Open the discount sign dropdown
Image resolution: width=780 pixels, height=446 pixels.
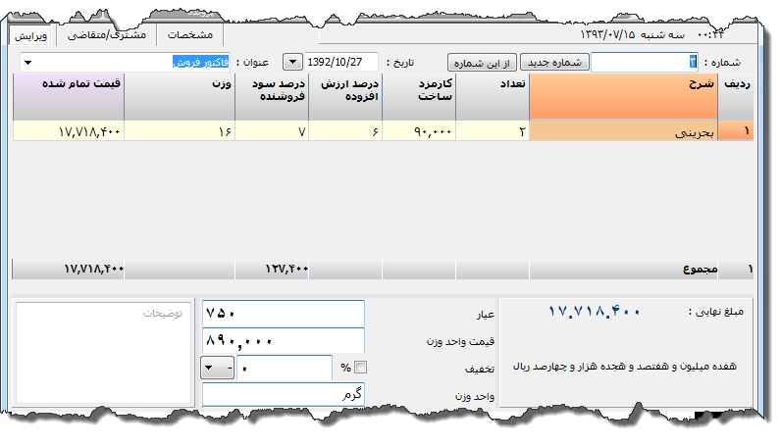218,368
